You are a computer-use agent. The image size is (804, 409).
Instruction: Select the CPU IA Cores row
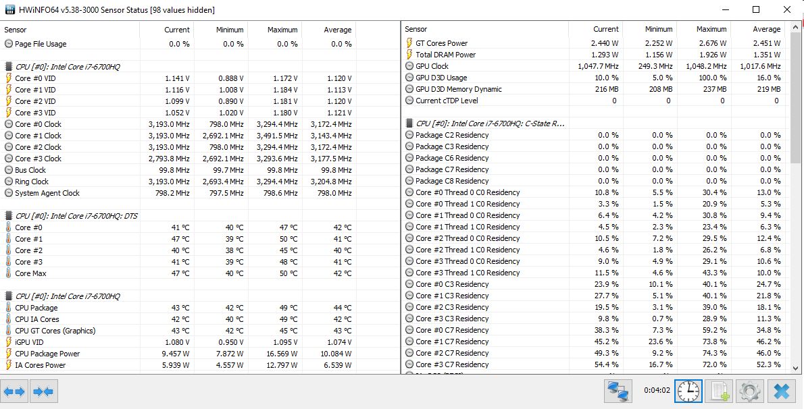tap(178, 319)
